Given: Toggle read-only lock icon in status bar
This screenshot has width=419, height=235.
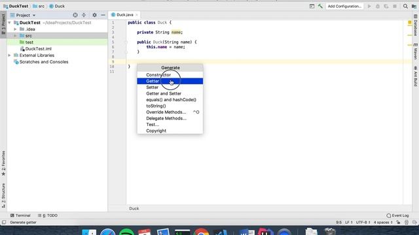Looking at the screenshot, I should pyautogui.click(x=398, y=222).
